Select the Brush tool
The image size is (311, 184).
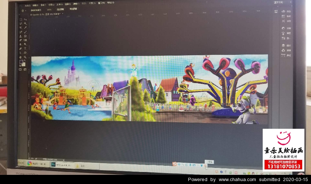click(x=25, y=32)
